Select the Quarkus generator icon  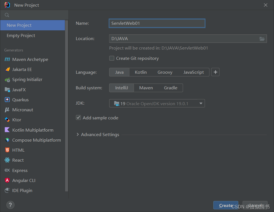(7, 100)
